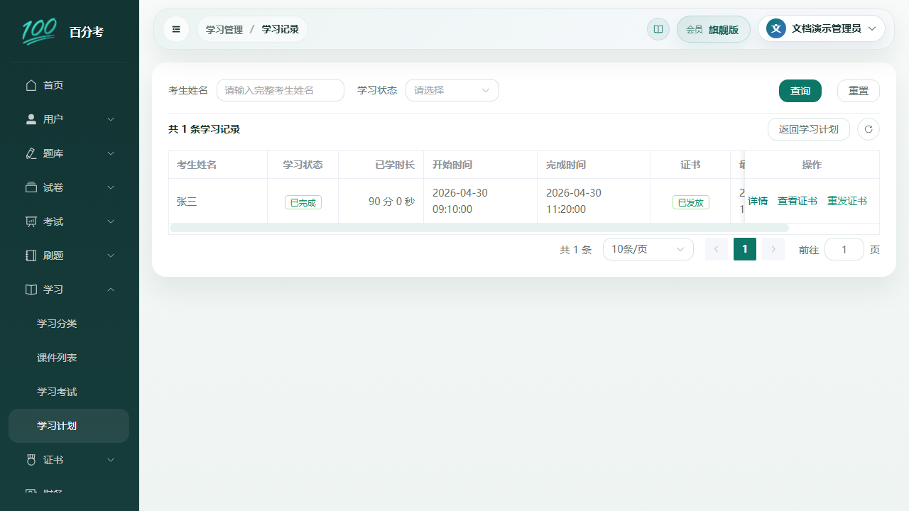Click the 考试 presentation board icon

click(x=31, y=221)
